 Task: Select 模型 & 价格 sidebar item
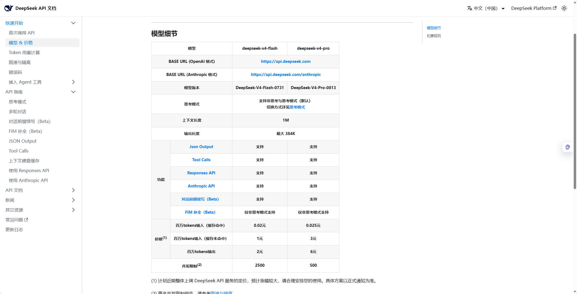pos(42,43)
